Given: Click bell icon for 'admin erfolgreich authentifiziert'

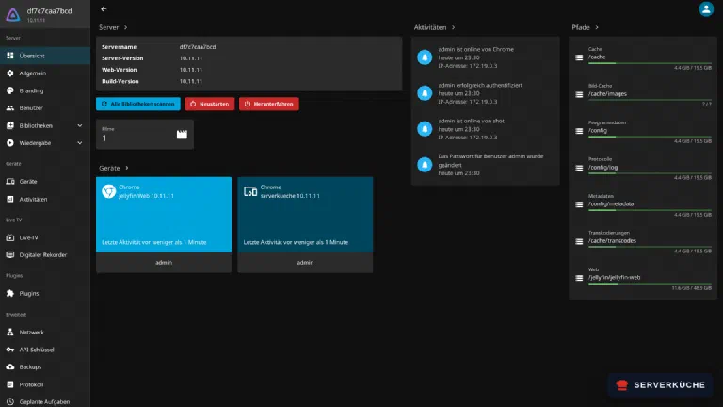Looking at the screenshot, I should [425, 93].
